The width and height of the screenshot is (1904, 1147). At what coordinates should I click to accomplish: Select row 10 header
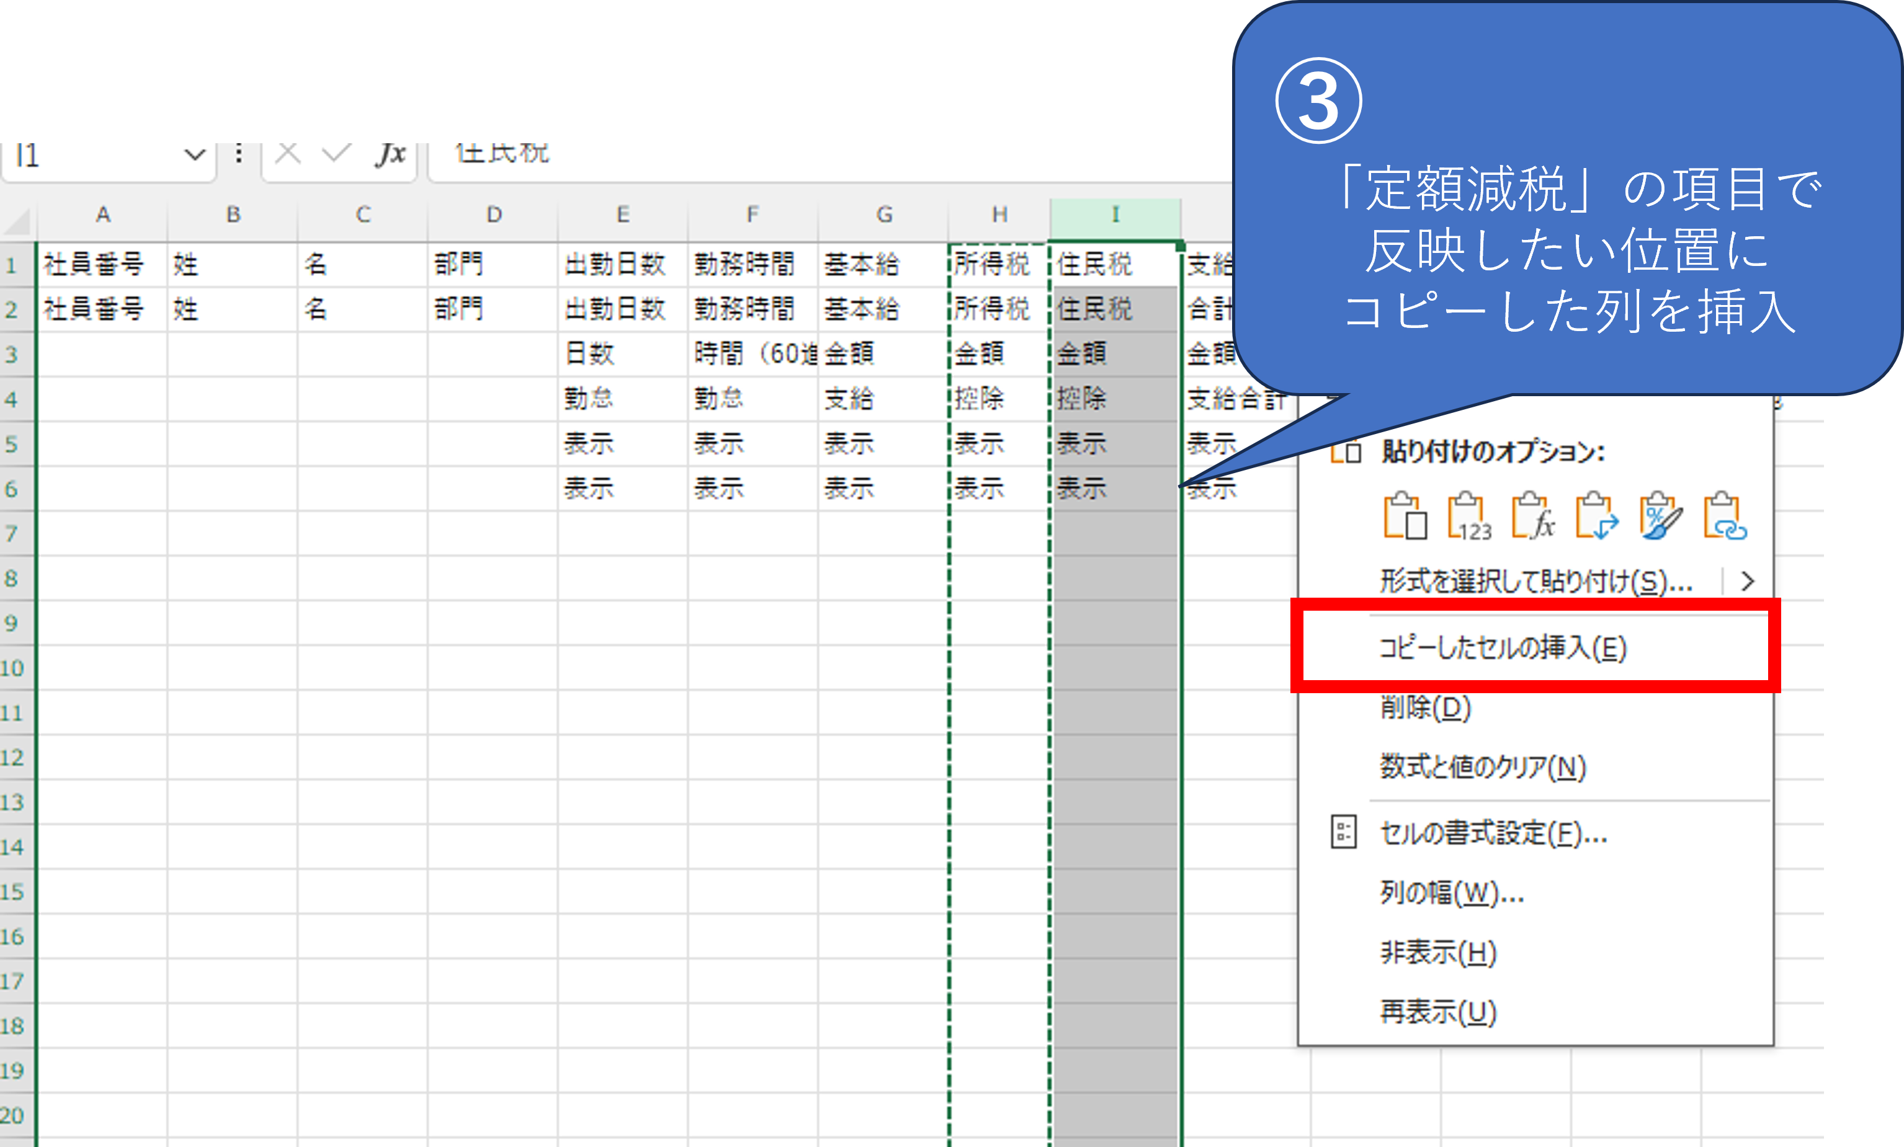(x=17, y=668)
